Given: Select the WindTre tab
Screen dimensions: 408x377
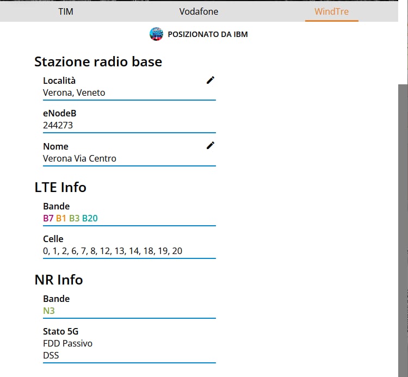Looking at the screenshot, I should 331,11.
